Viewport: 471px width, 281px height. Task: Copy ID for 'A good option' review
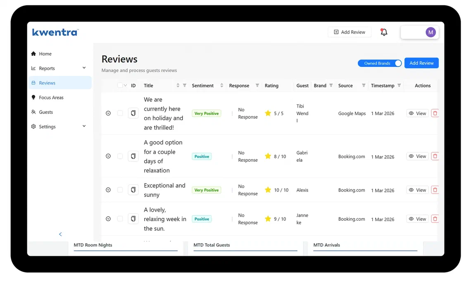click(x=133, y=156)
